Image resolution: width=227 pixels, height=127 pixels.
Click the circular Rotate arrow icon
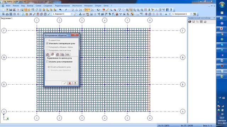pyautogui.click(x=98, y=10)
